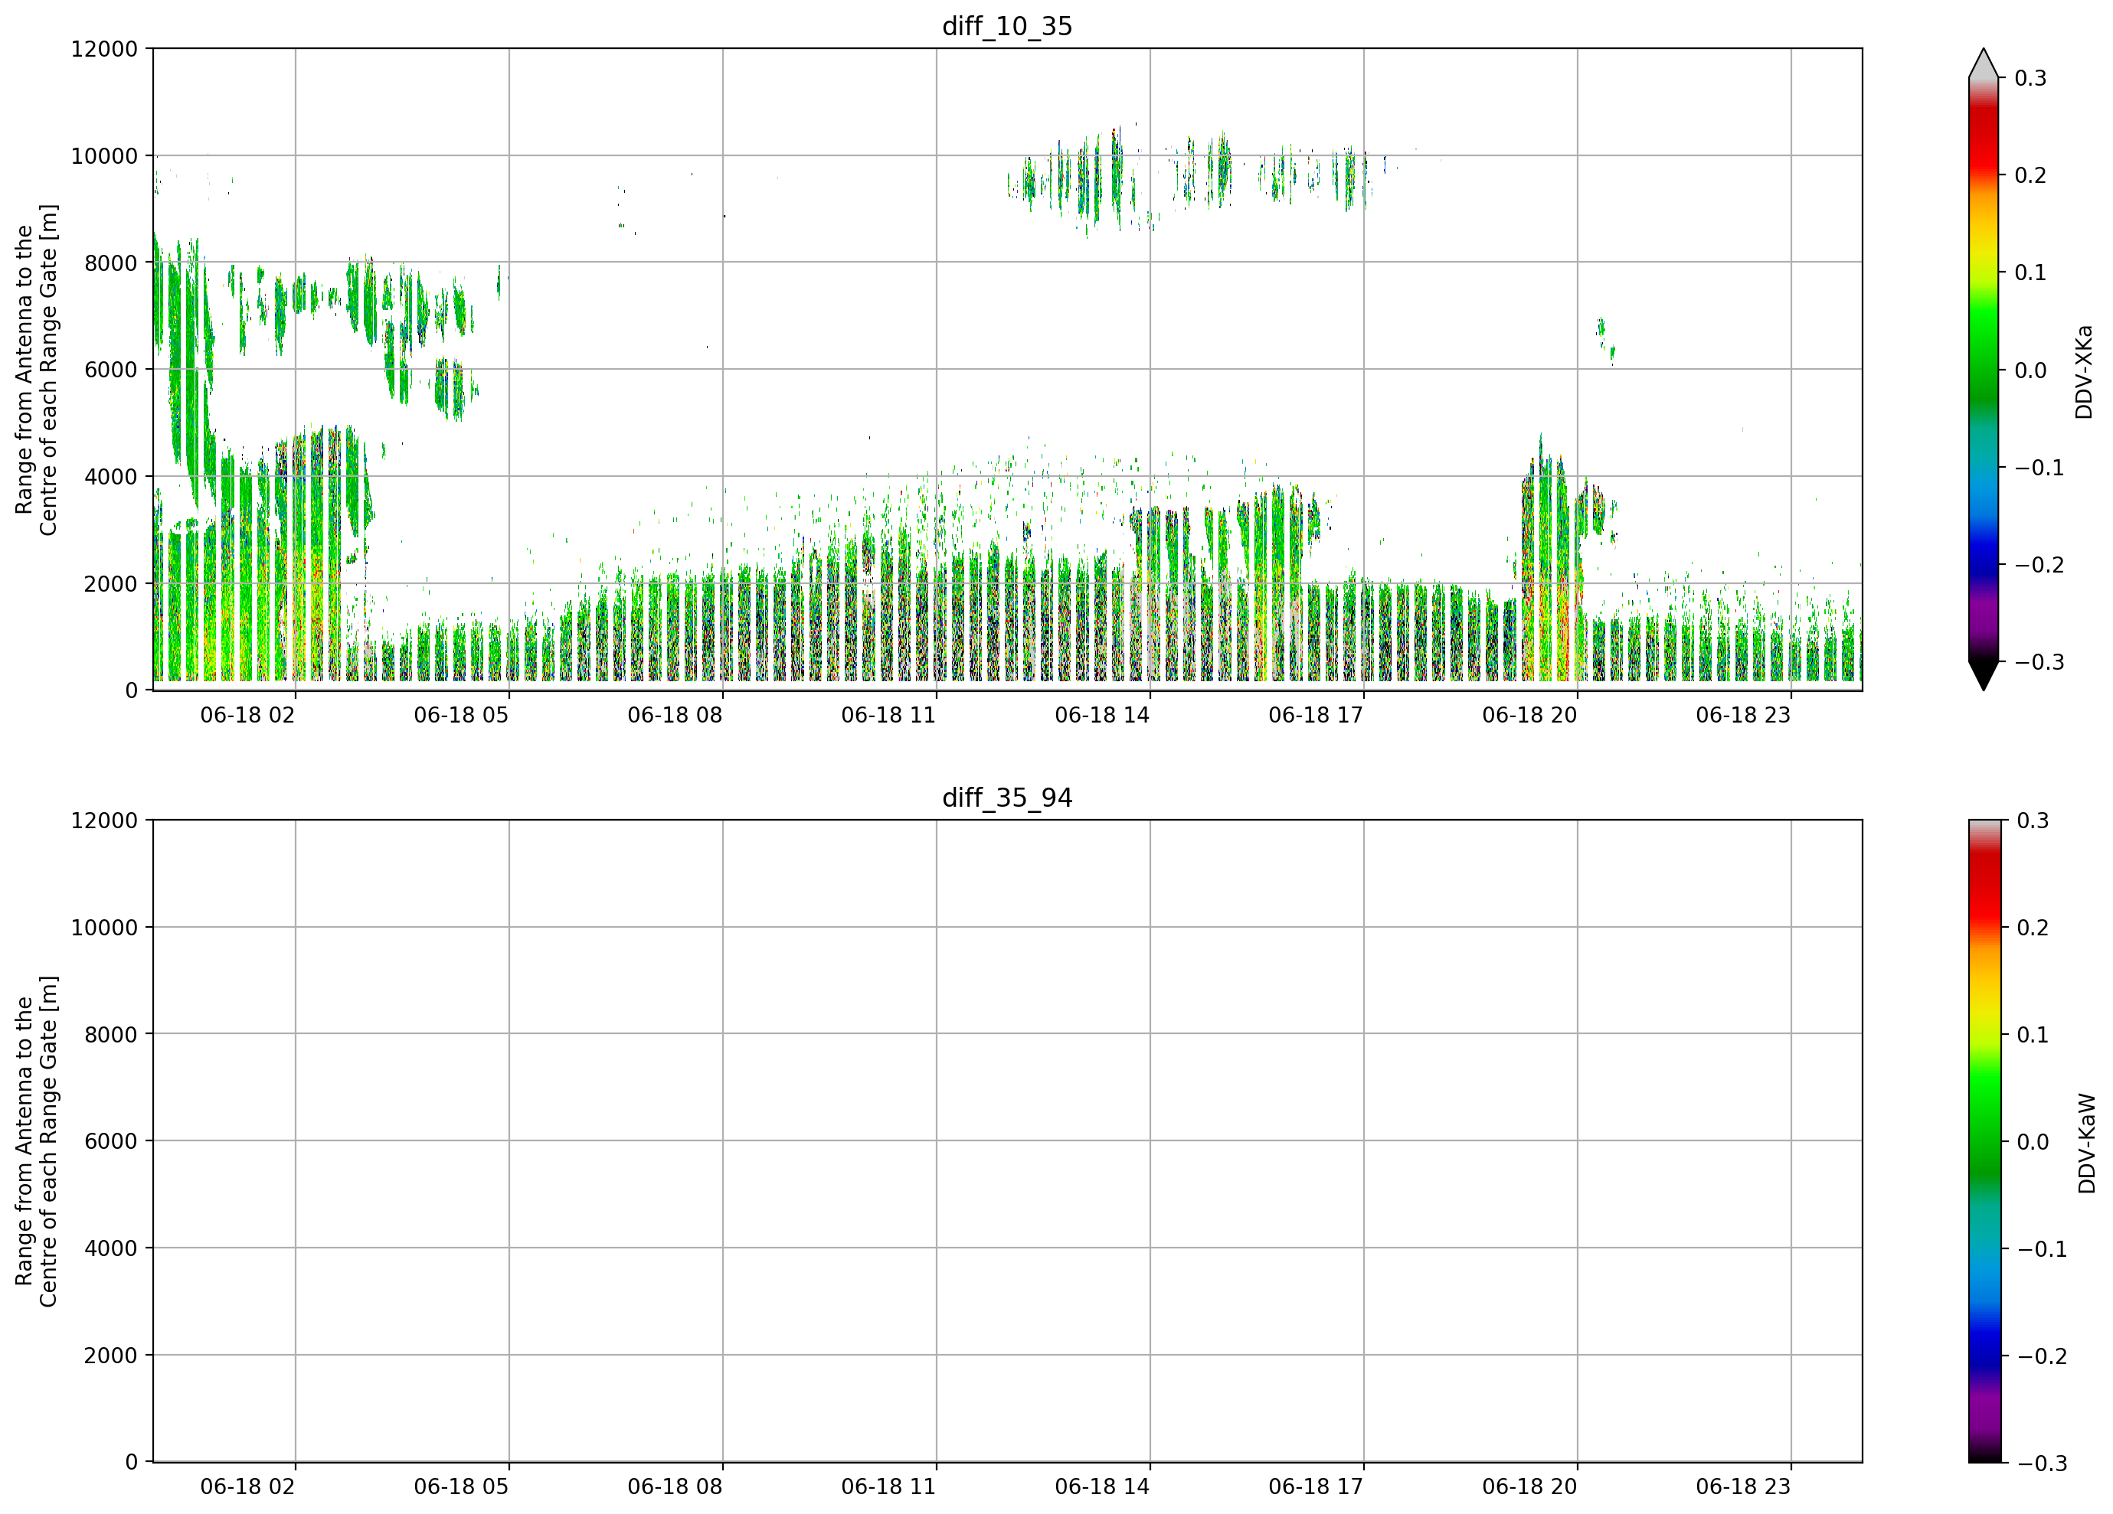
Task: Click the 8000 y-tick of diff_10_35 plot
Action: click(111, 263)
